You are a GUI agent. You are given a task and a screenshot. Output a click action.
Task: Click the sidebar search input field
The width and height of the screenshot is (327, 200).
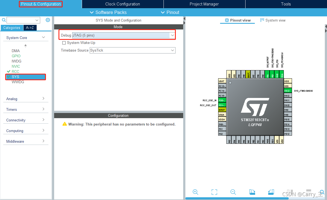coord(21,20)
